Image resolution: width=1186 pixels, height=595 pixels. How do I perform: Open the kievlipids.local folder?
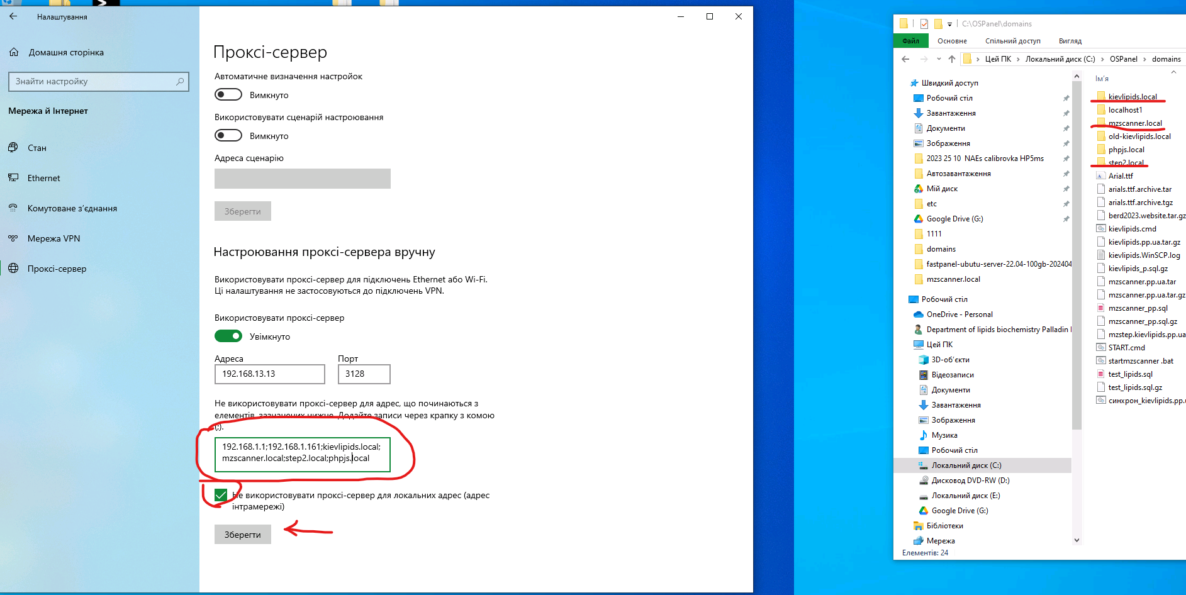point(1132,97)
